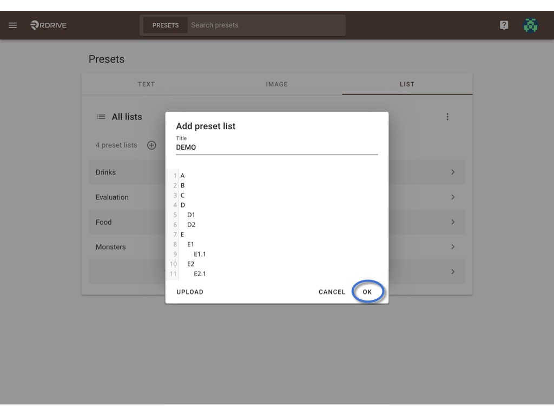Select the Evaluation preset list row
554x415 pixels.
tap(276, 197)
